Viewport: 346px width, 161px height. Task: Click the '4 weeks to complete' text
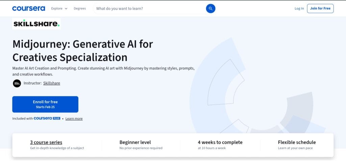coord(220,142)
